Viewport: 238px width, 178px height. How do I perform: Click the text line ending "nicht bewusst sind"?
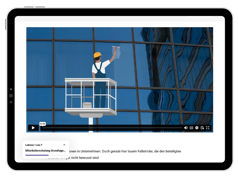pyautogui.click(x=84, y=158)
